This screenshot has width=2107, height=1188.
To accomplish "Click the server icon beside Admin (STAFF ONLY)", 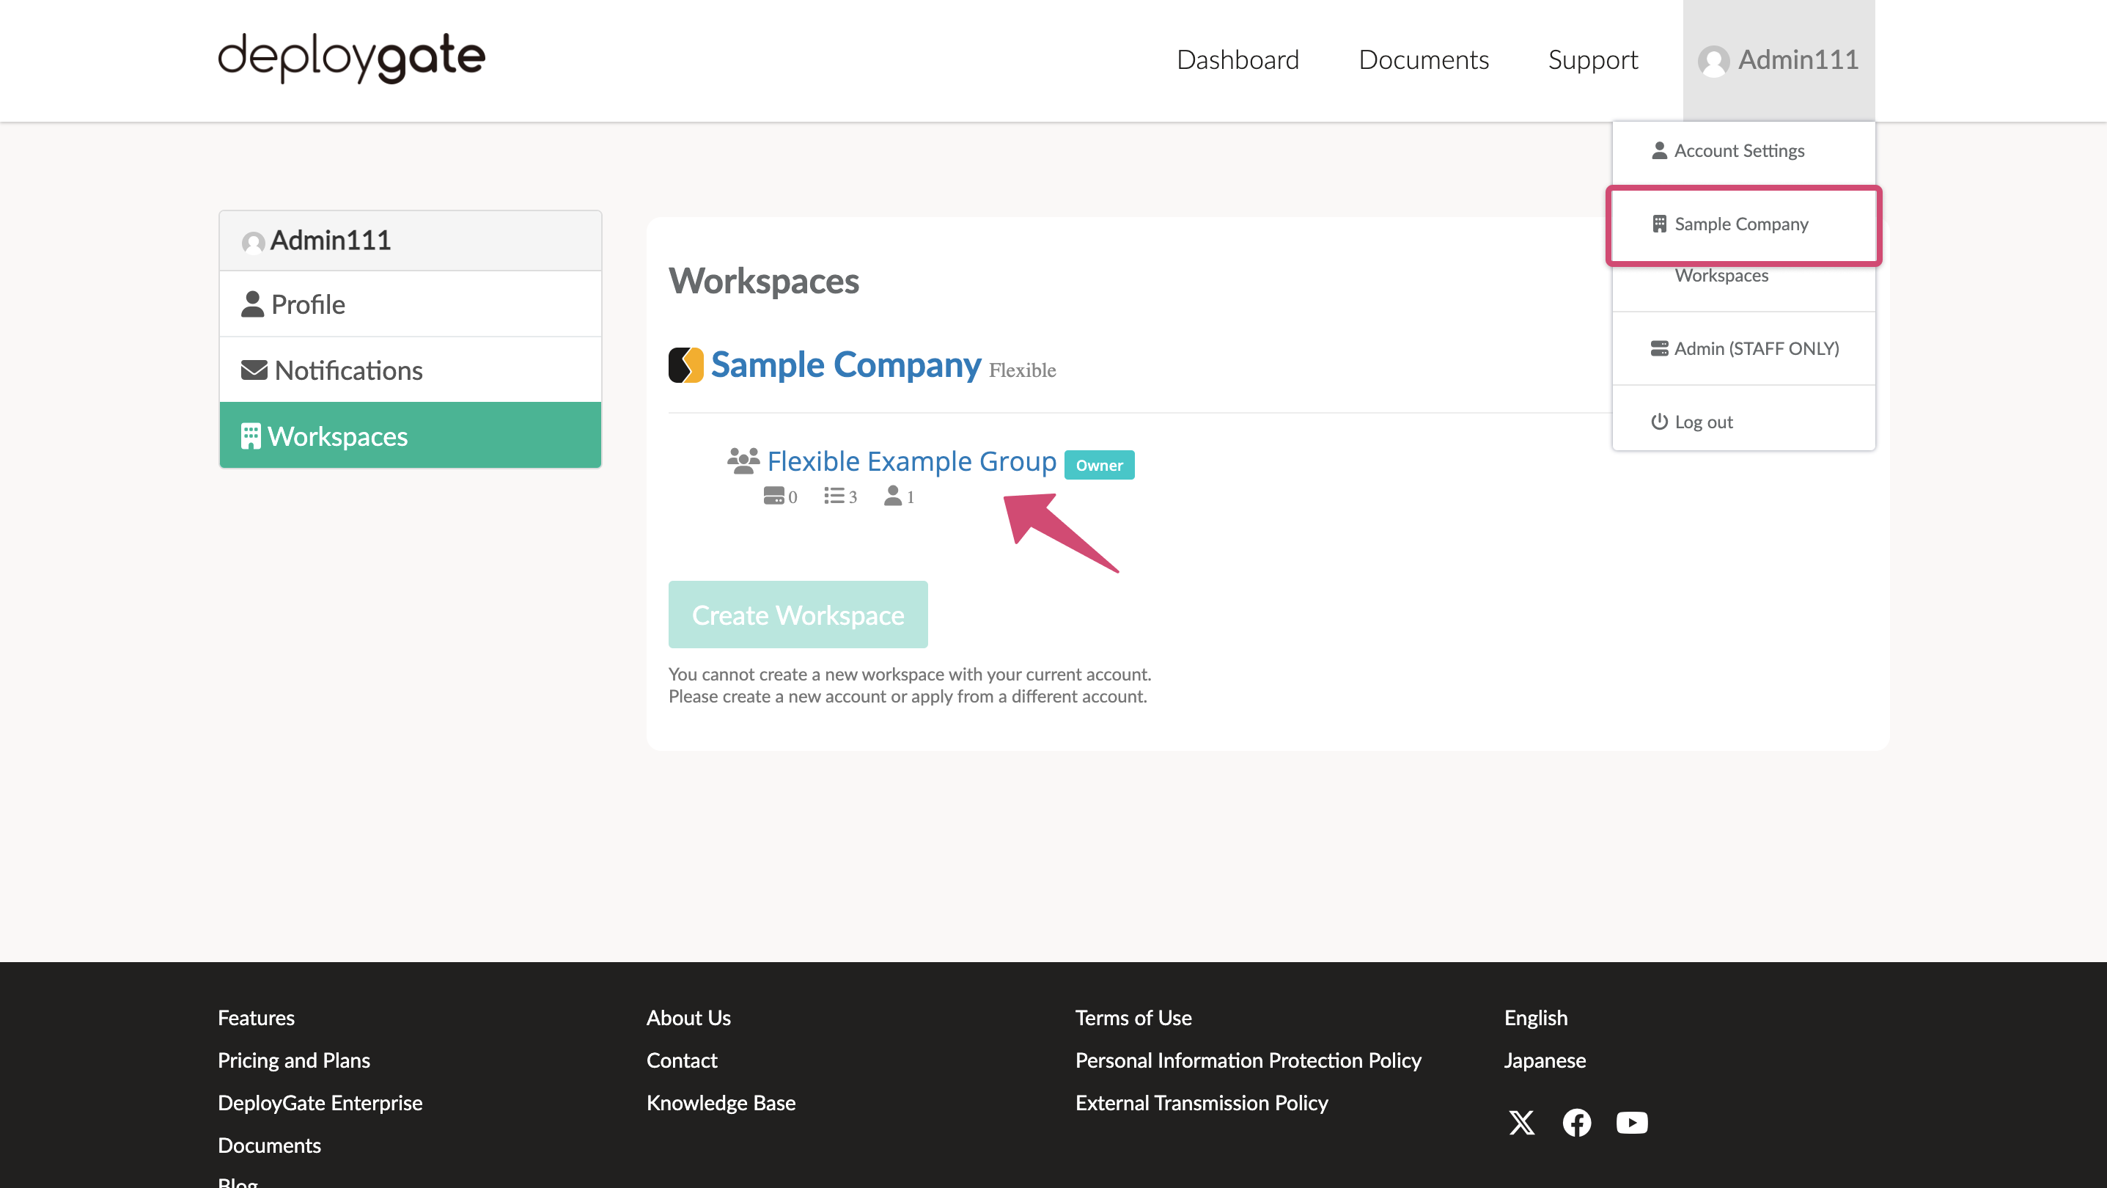I will coord(1659,348).
